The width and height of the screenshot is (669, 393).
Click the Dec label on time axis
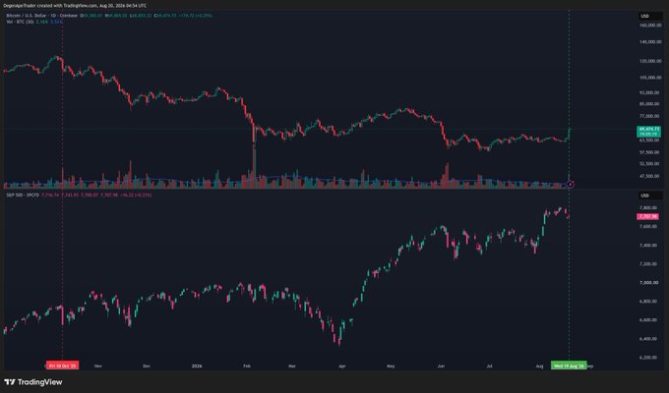click(147, 365)
